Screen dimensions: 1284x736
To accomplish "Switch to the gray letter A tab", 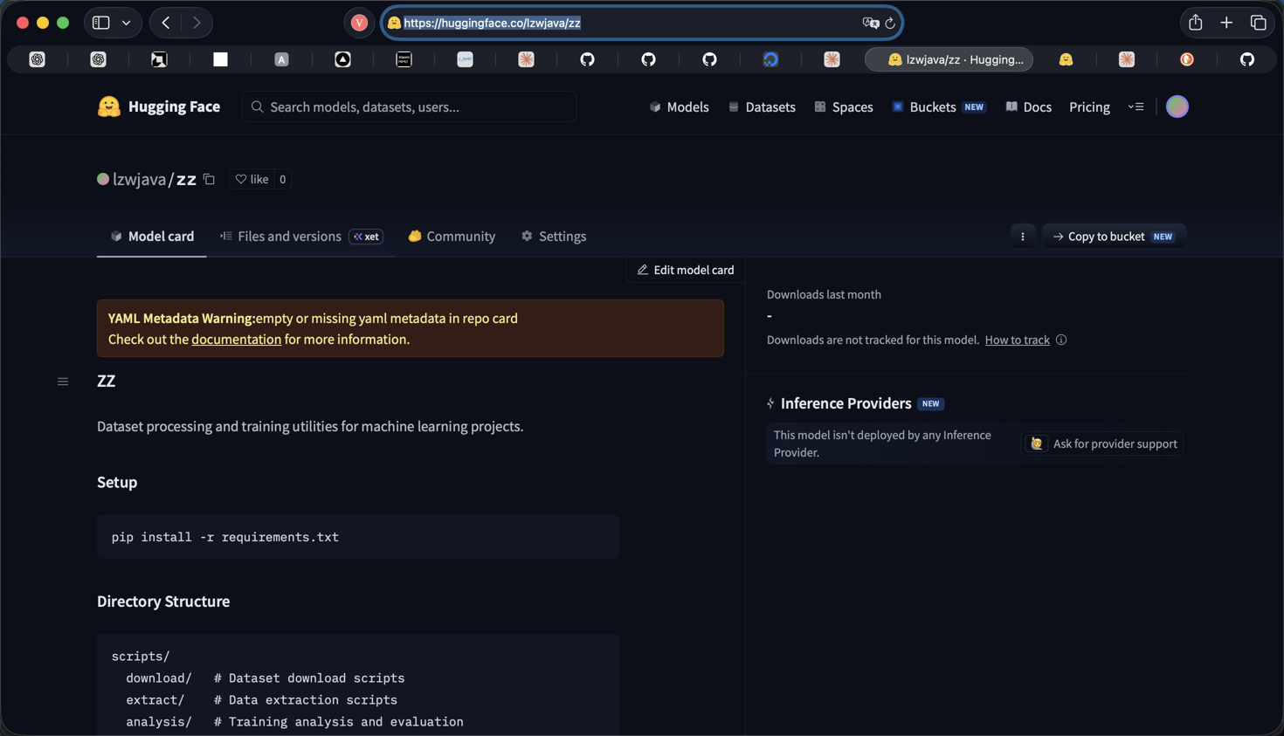I will [281, 59].
